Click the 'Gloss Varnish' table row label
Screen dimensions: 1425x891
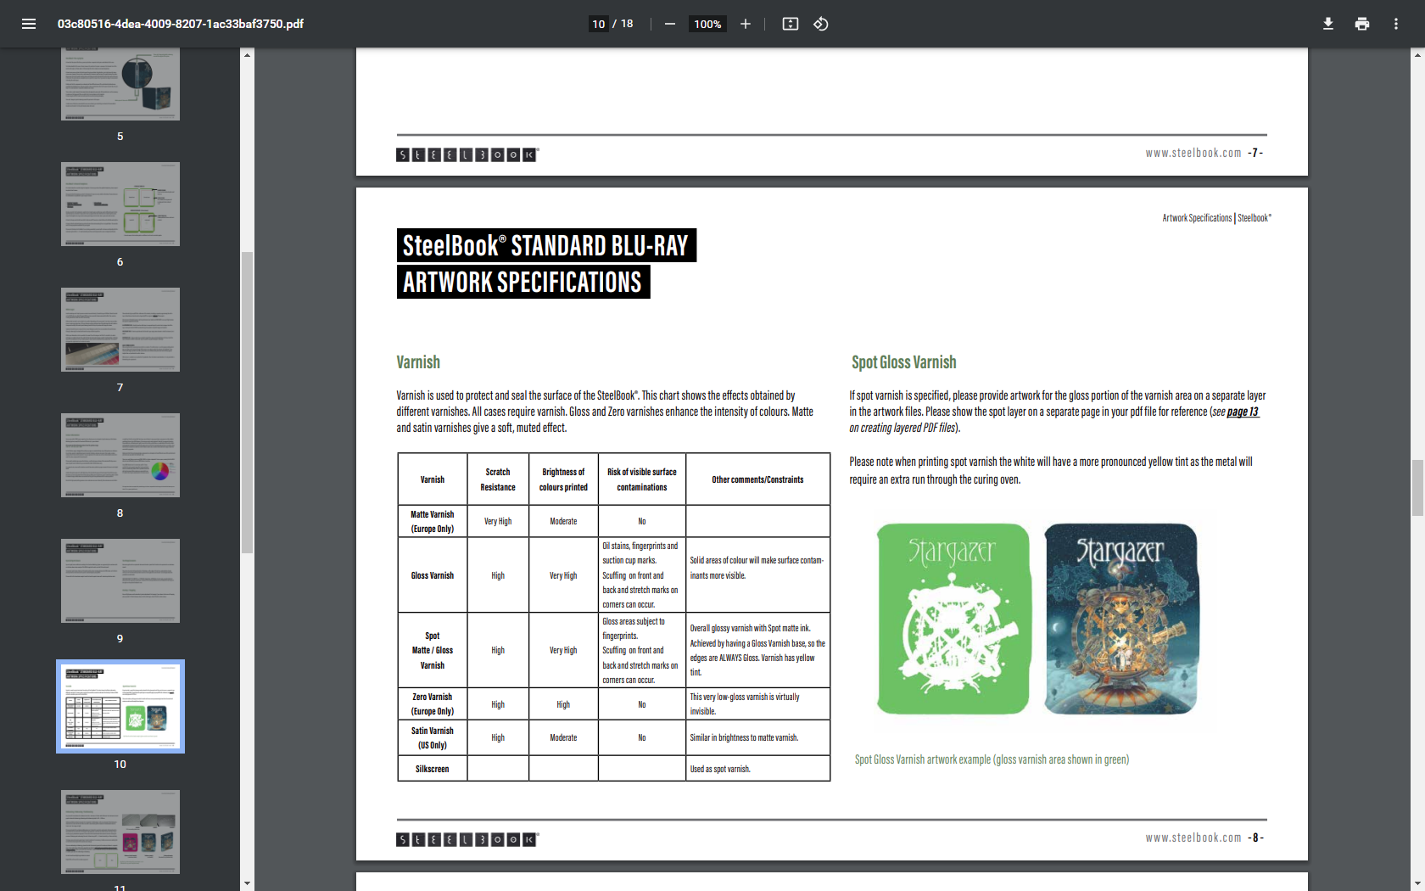coord(433,575)
